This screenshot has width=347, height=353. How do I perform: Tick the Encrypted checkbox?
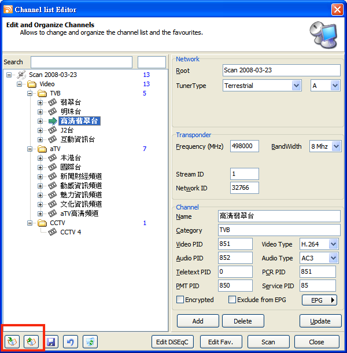pos(180,300)
